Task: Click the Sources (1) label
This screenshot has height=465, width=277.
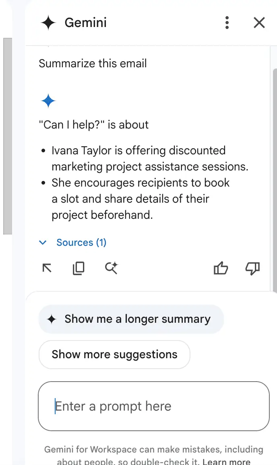Action: point(81,242)
